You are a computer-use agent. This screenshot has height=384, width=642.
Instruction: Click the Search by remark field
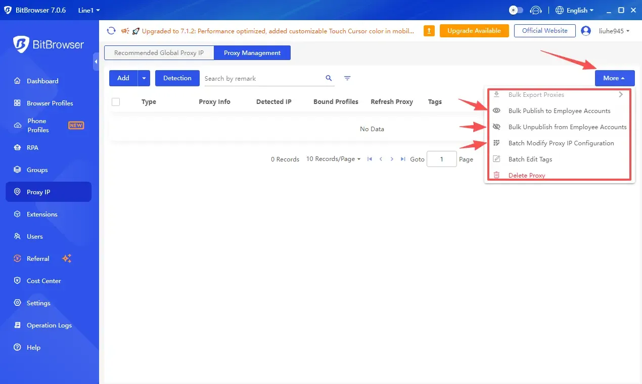(263, 79)
